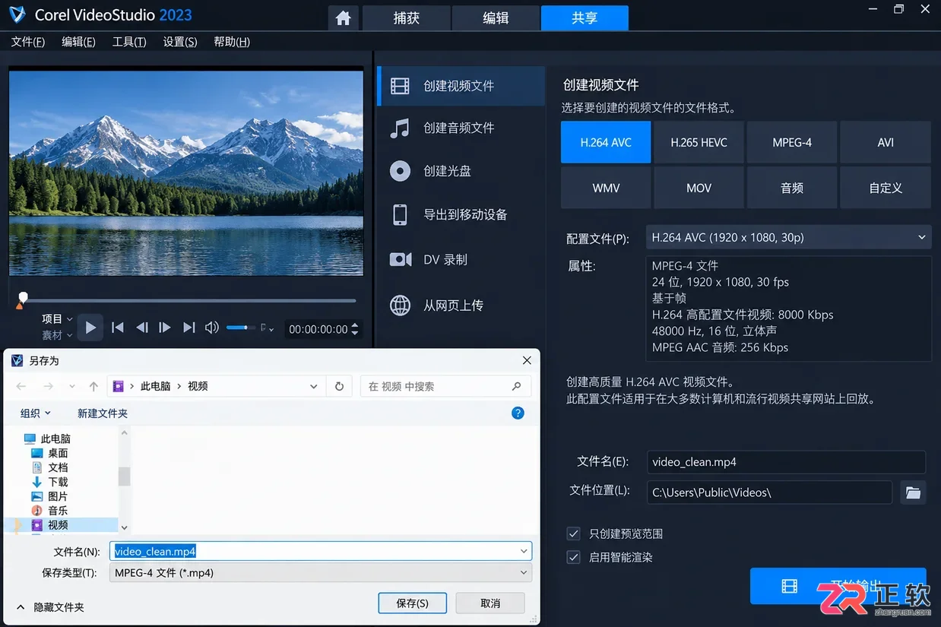The image size is (941, 627).
Task: Select WMV format button
Action: tap(606, 188)
